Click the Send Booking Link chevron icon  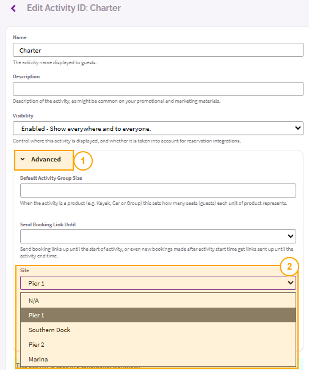pyautogui.click(x=291, y=236)
